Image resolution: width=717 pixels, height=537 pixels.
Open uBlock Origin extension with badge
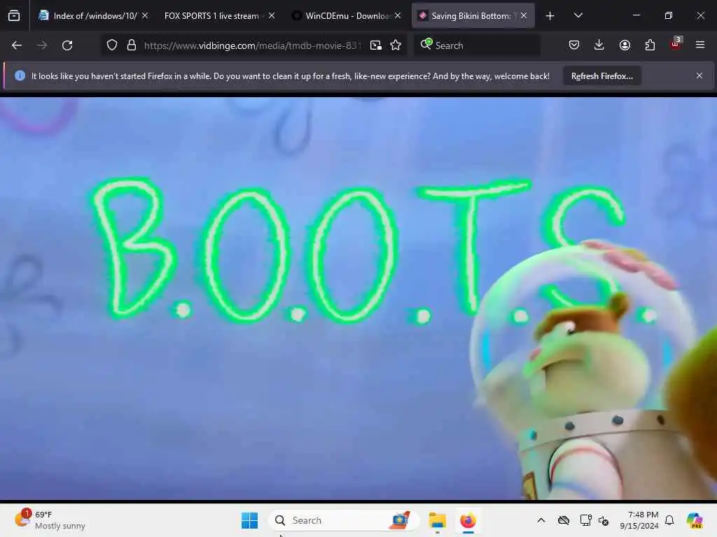[x=676, y=44]
